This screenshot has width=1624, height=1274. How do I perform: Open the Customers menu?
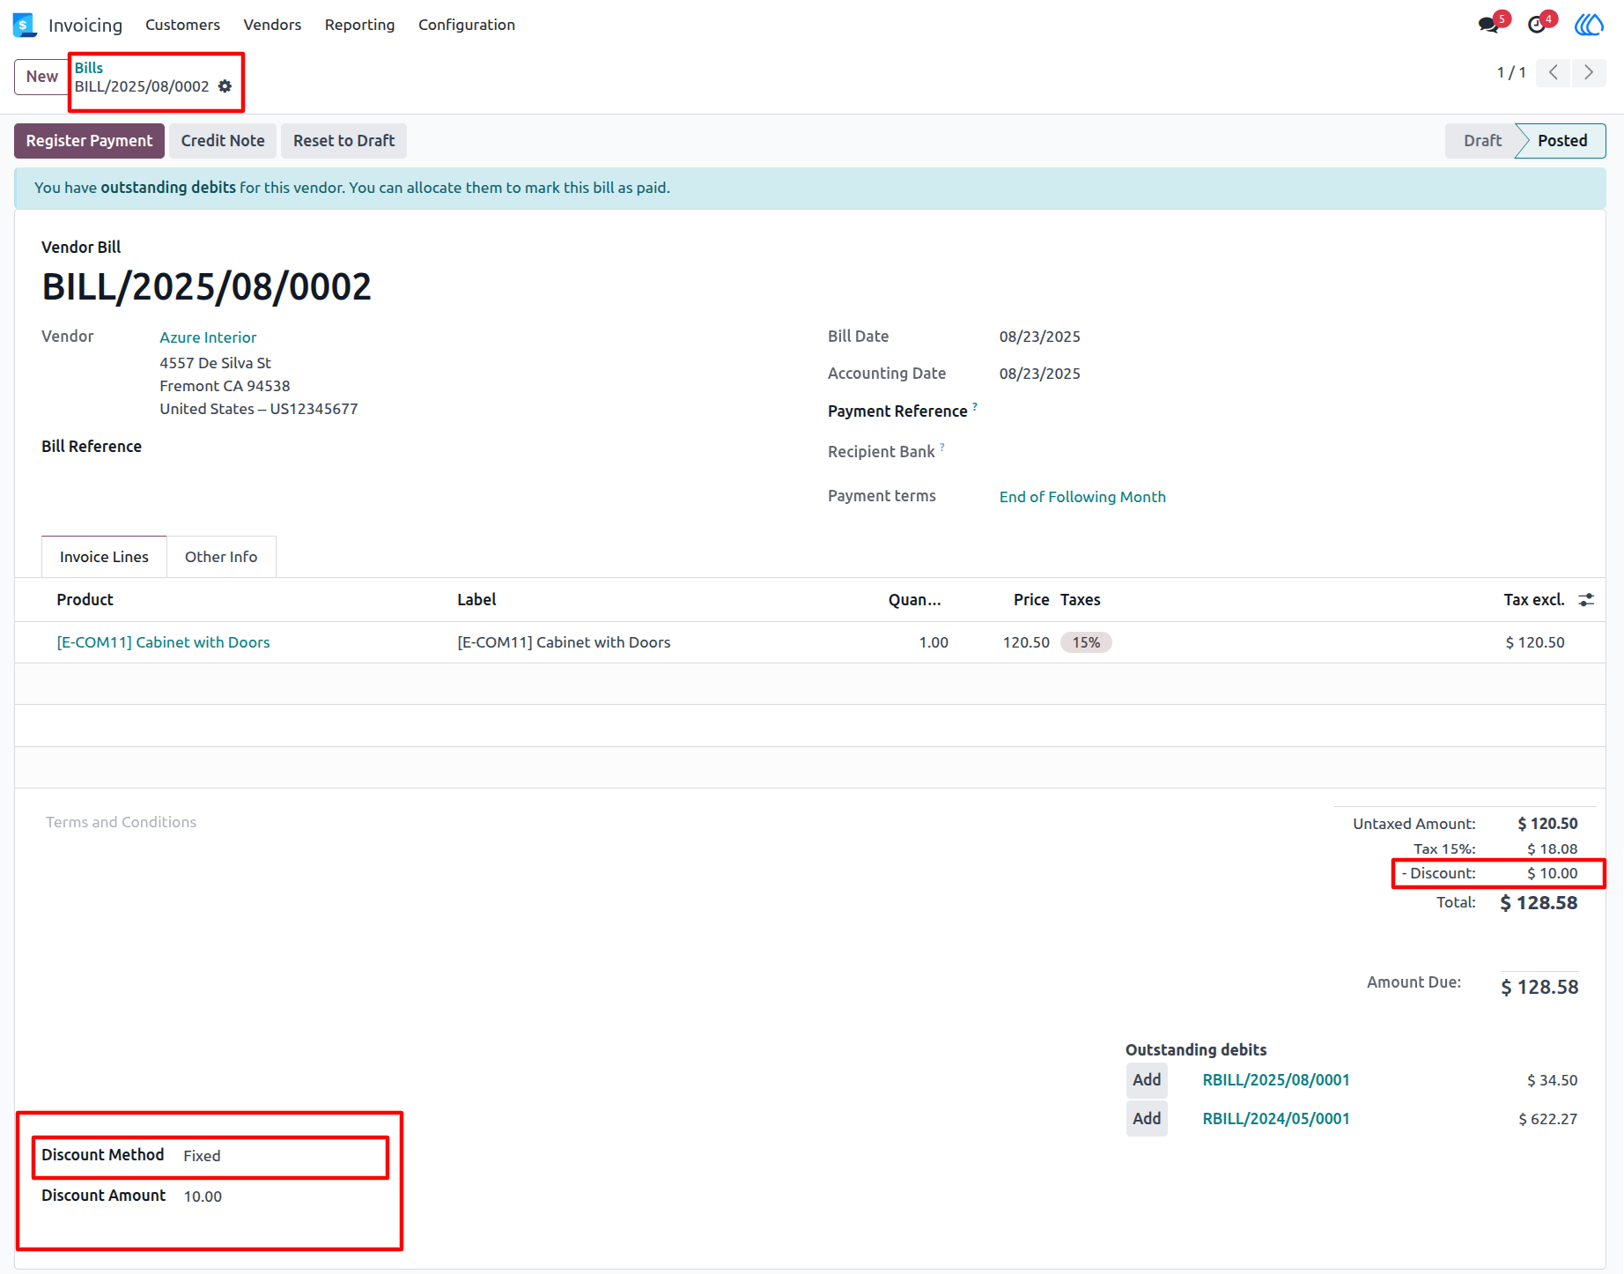coord(182,25)
